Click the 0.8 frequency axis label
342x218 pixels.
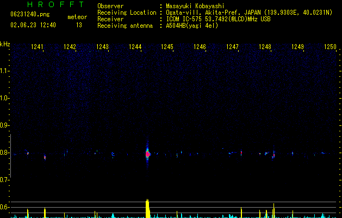point(5,153)
